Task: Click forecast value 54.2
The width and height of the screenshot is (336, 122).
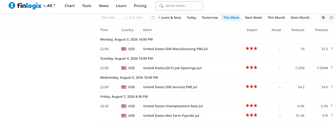Action: (x=301, y=87)
